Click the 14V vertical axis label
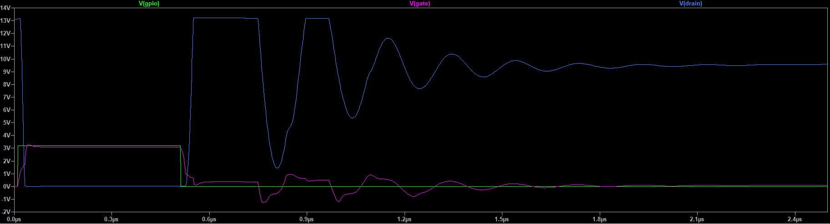 point(5,8)
